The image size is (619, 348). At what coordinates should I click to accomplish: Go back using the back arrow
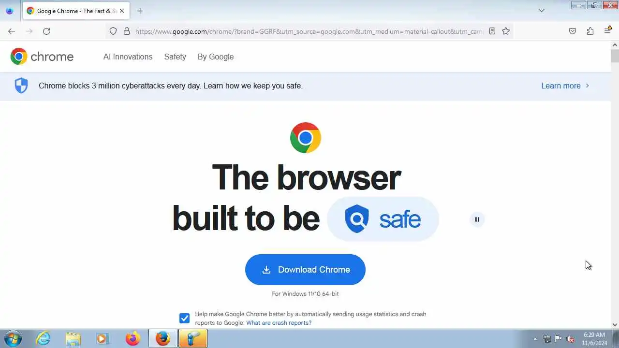pyautogui.click(x=12, y=31)
